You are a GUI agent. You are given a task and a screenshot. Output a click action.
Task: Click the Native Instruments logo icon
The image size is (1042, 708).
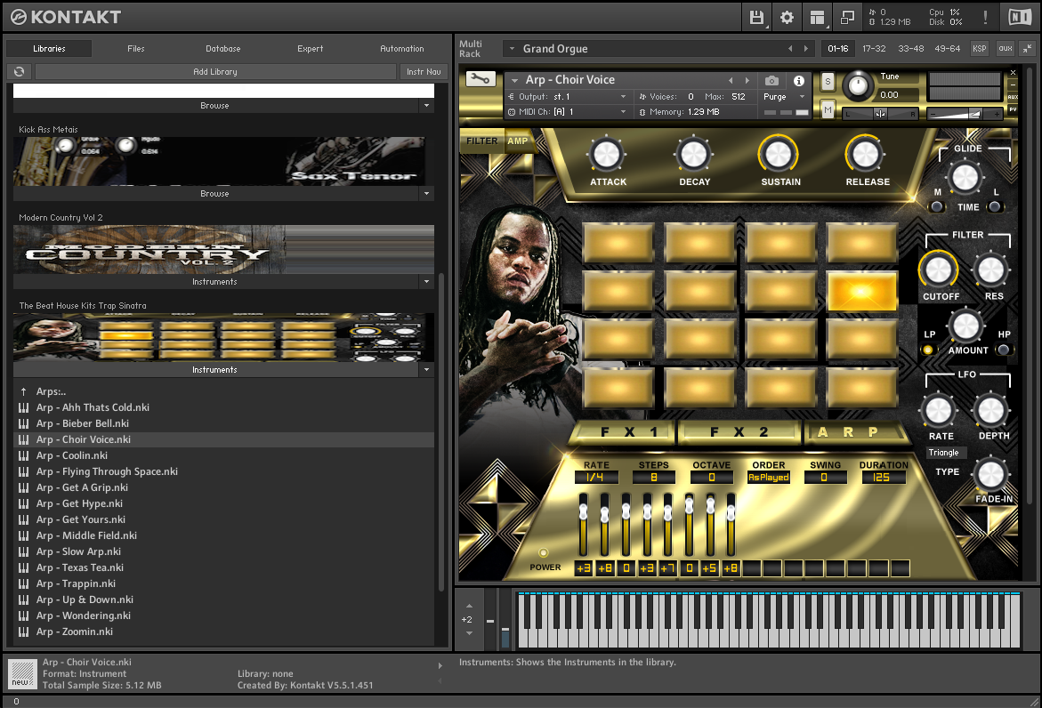1020,17
